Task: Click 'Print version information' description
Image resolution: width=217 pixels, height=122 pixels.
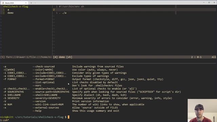Action: point(91,101)
